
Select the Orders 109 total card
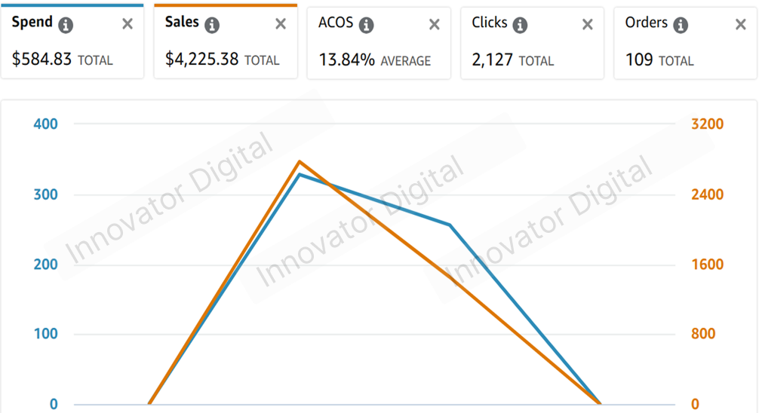(x=685, y=42)
